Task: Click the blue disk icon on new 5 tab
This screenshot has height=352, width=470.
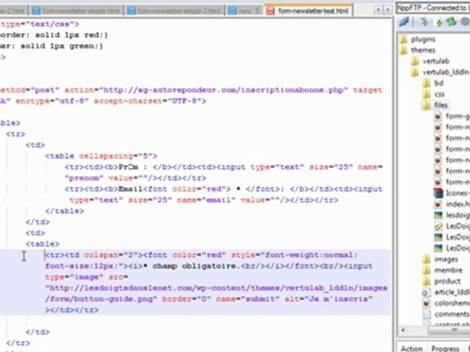Action: click(x=232, y=11)
